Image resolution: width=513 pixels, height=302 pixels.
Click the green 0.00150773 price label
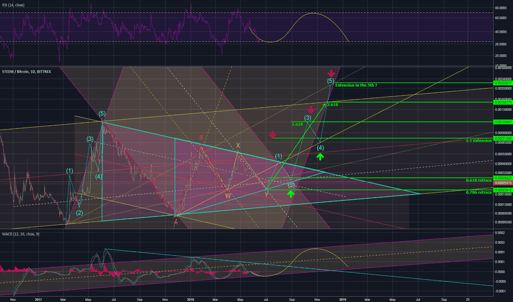tap(503, 102)
